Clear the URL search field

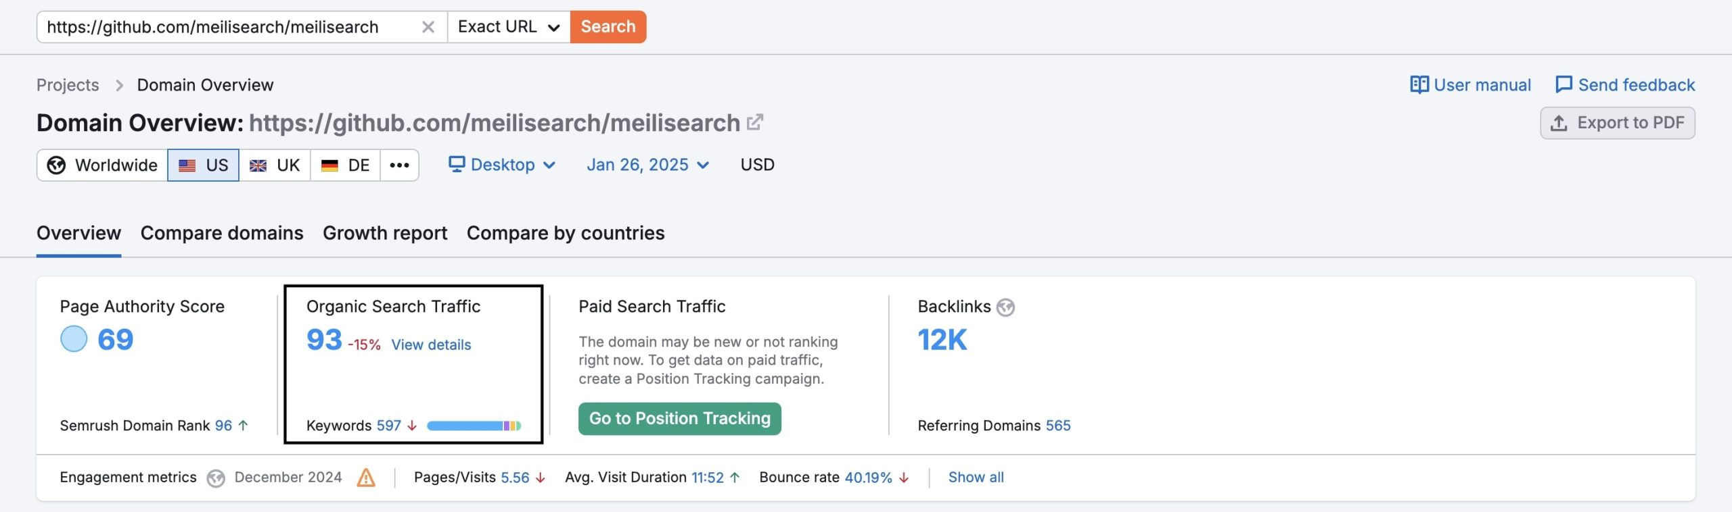[x=428, y=27]
